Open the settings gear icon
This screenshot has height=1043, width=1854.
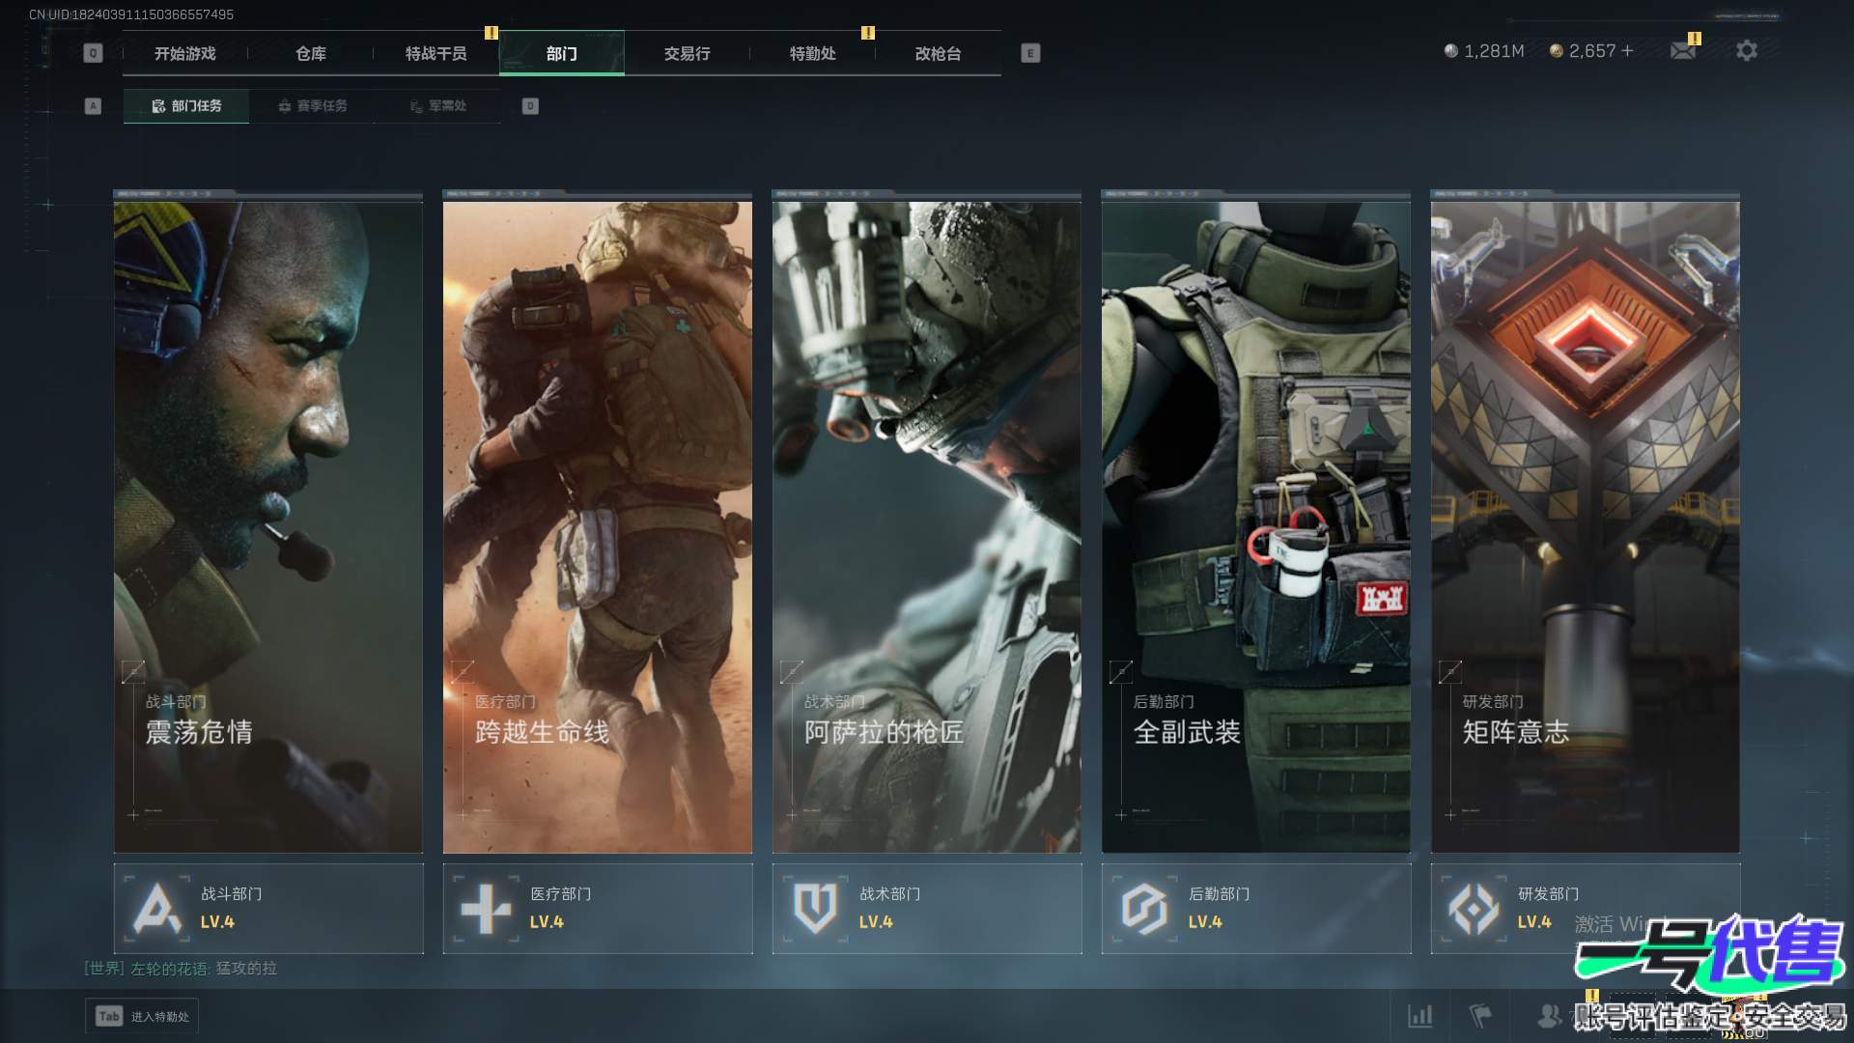pyautogui.click(x=1746, y=50)
